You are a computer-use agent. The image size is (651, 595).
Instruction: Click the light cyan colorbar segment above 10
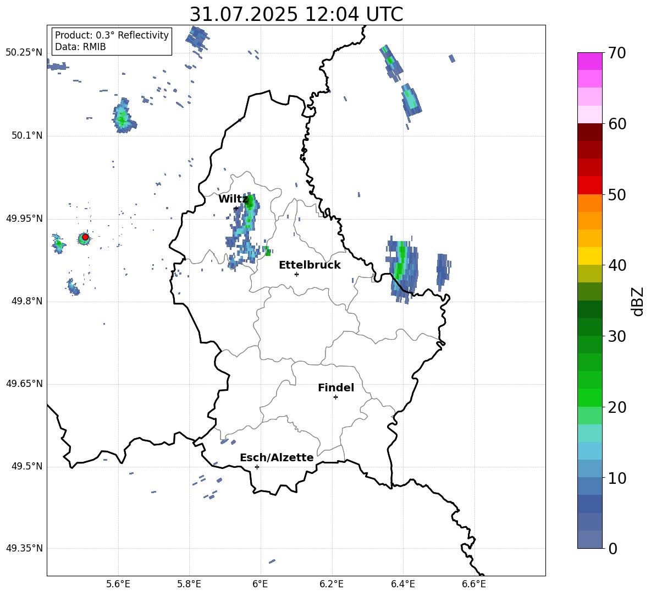pyautogui.click(x=589, y=451)
